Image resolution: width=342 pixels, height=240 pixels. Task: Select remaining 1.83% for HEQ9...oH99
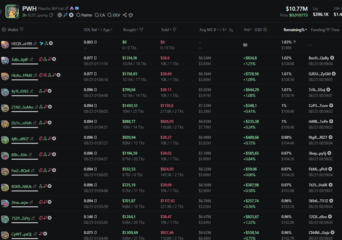tap(286, 42)
